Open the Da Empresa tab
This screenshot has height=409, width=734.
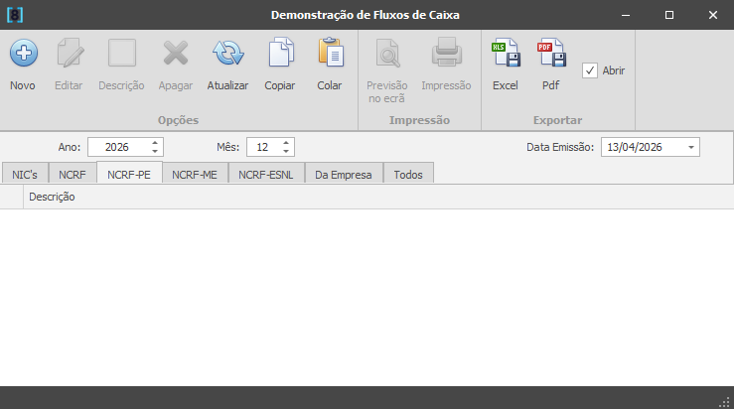click(x=343, y=175)
